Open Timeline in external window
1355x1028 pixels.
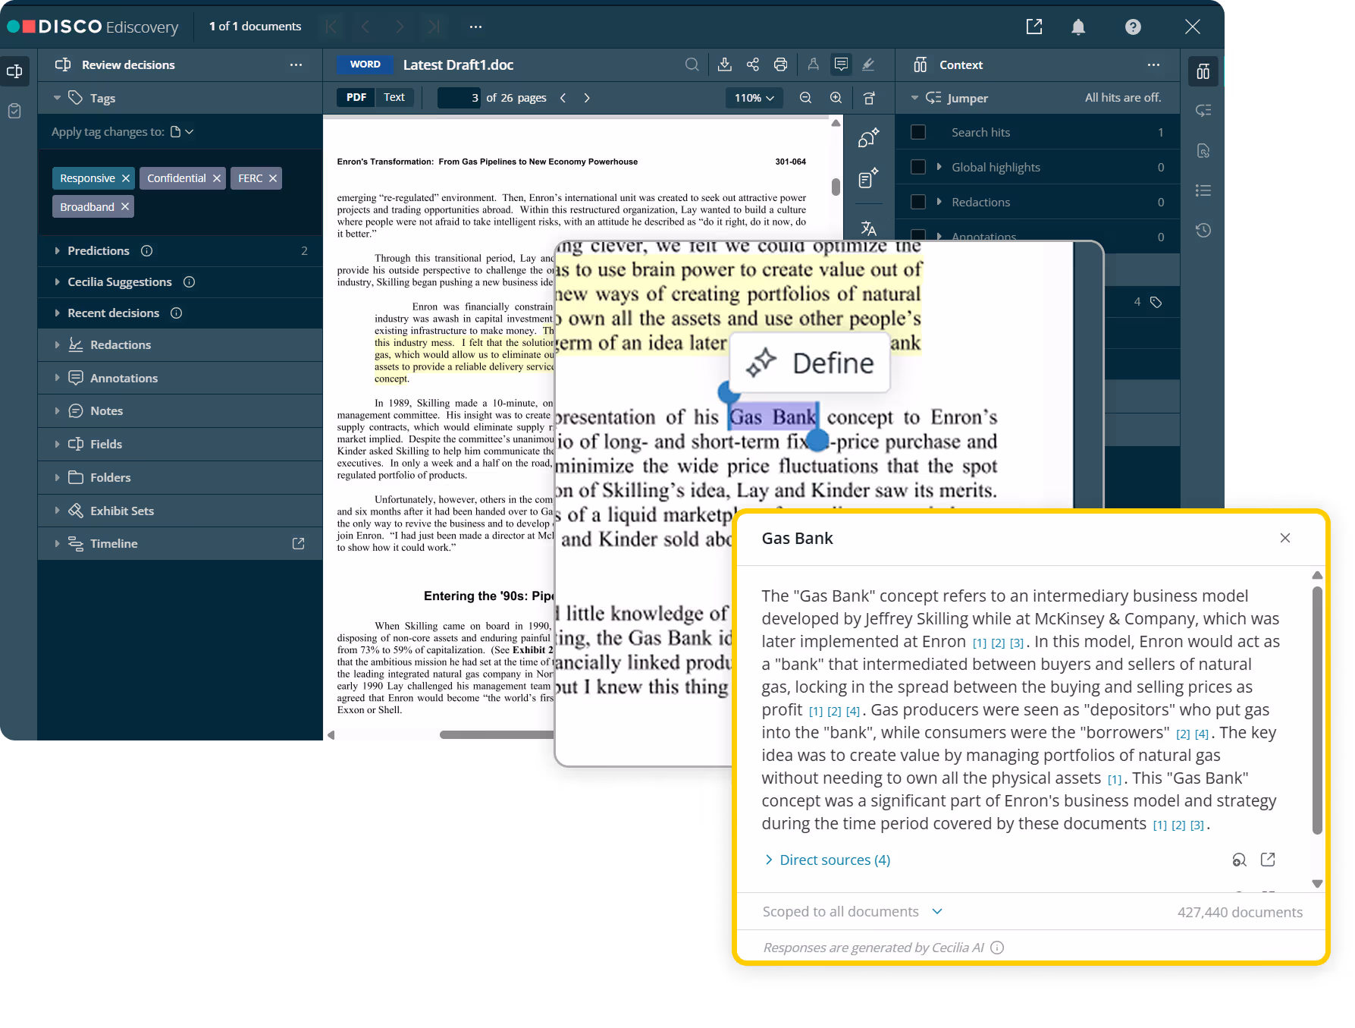click(x=298, y=543)
